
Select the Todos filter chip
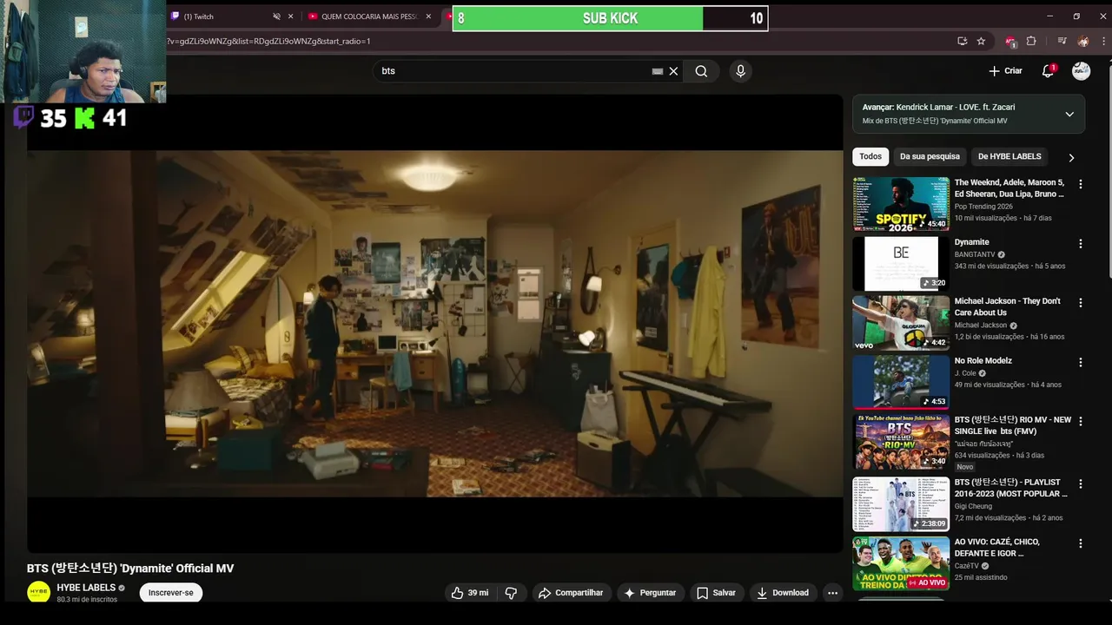(x=870, y=156)
